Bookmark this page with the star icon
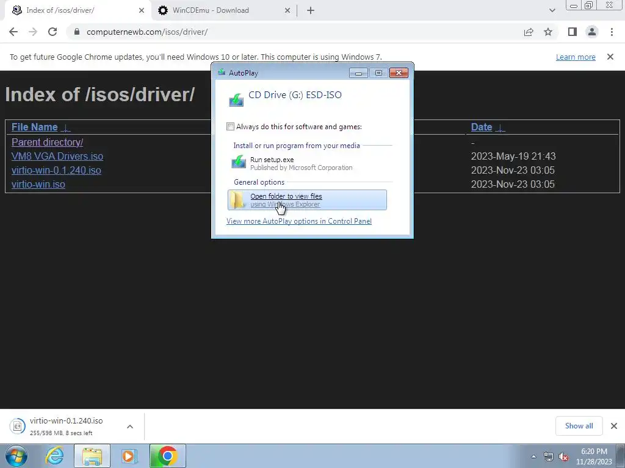Screen dimensions: 625x468 coord(548,32)
